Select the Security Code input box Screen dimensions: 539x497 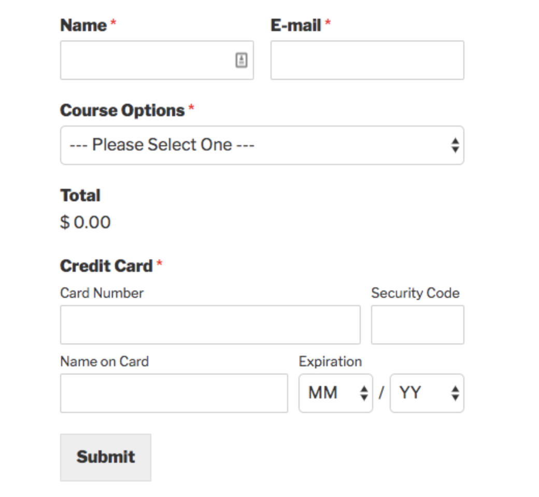(x=417, y=325)
